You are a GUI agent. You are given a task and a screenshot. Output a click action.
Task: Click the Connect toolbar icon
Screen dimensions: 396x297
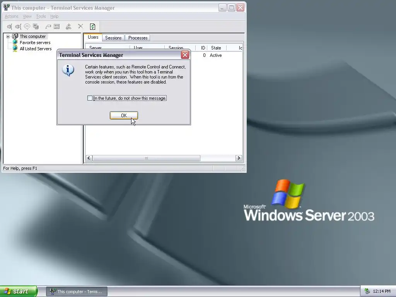9,27
